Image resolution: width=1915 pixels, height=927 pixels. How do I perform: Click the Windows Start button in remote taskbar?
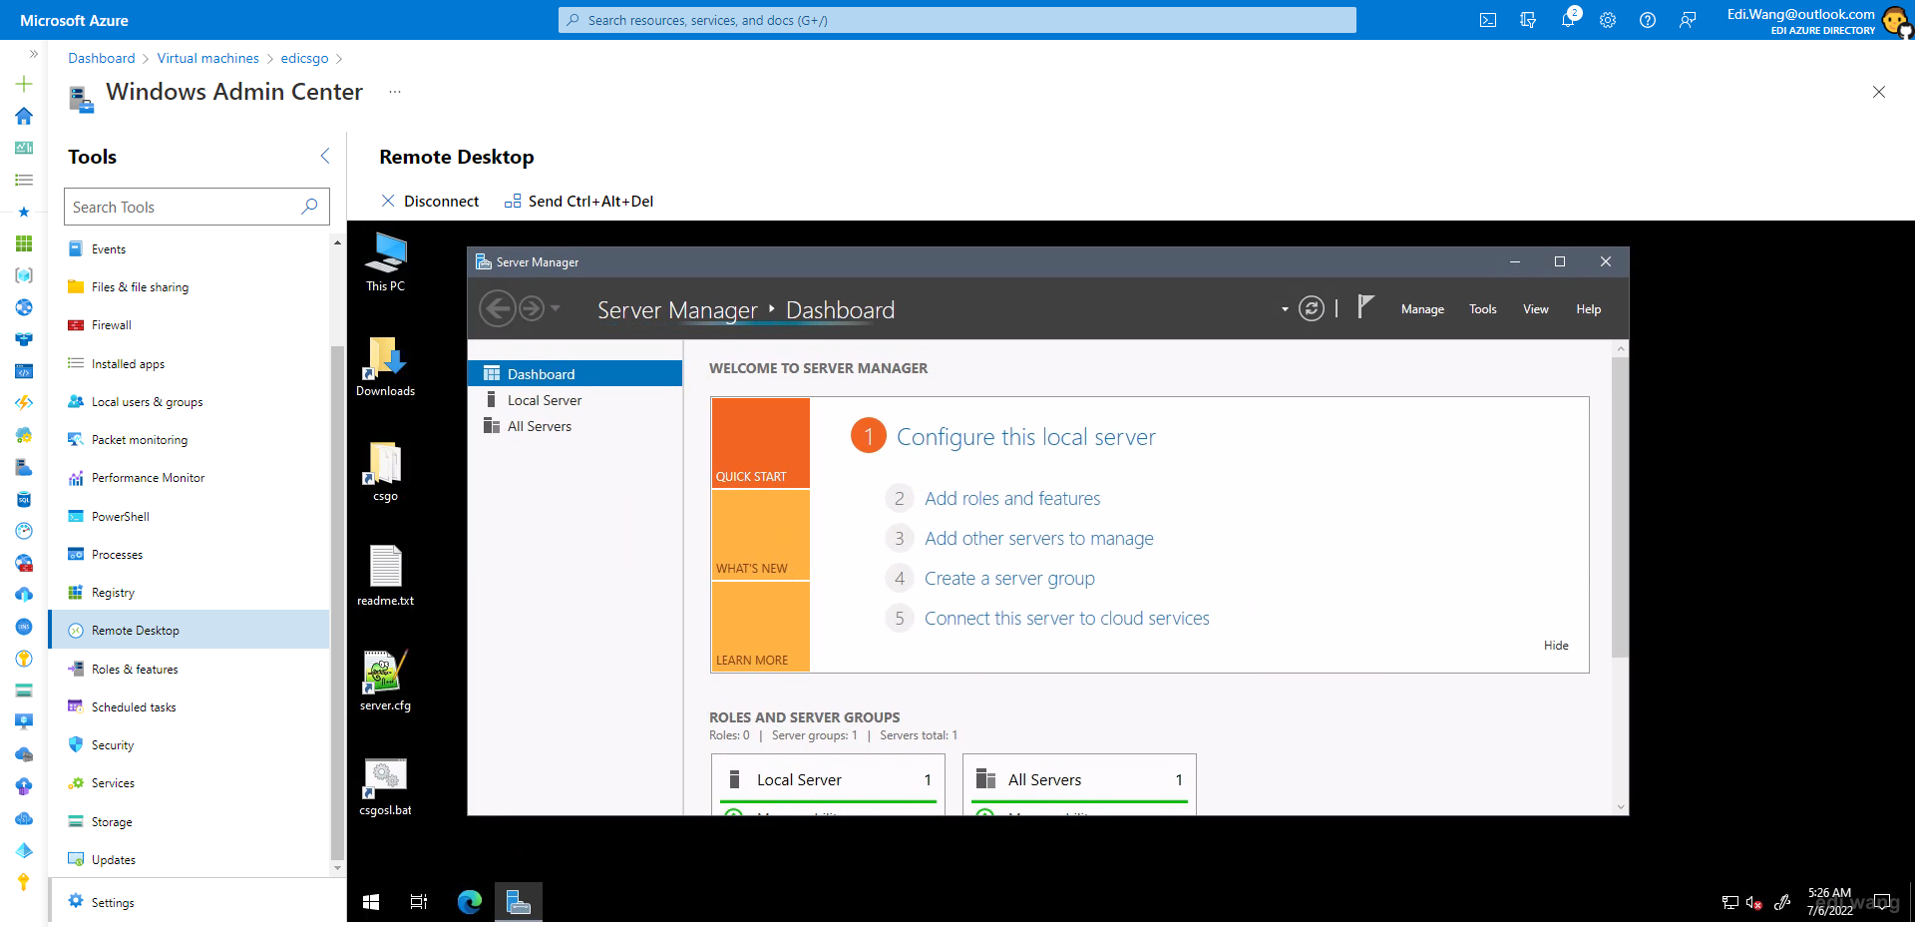[371, 902]
